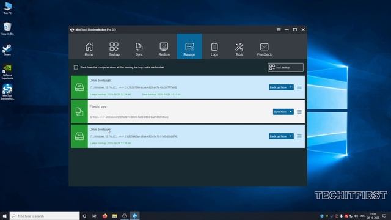Open the Windows Start menu

pyautogui.click(x=4, y=216)
